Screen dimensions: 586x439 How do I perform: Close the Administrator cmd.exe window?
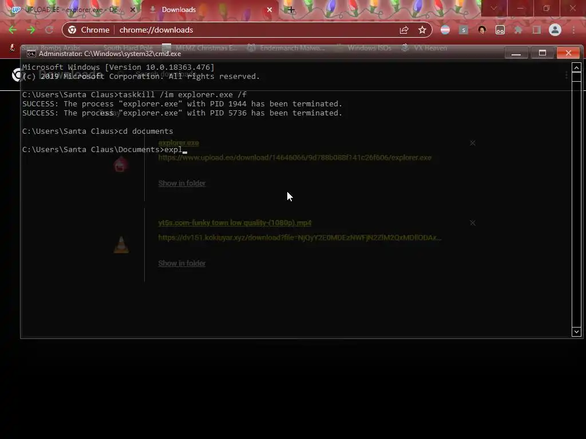(568, 53)
